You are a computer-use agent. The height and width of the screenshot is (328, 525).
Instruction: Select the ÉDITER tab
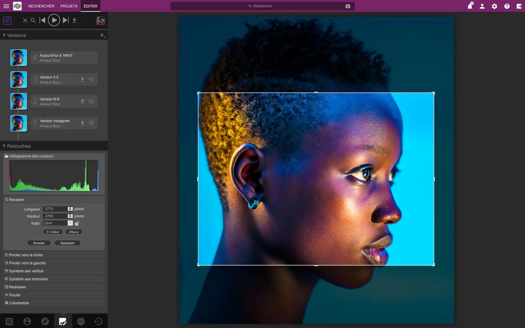click(91, 6)
